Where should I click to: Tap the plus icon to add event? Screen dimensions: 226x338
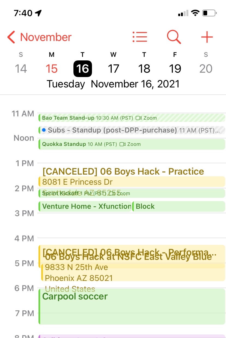(207, 37)
